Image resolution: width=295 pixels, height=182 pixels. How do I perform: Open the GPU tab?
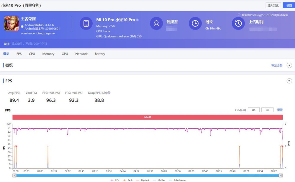point(65,54)
